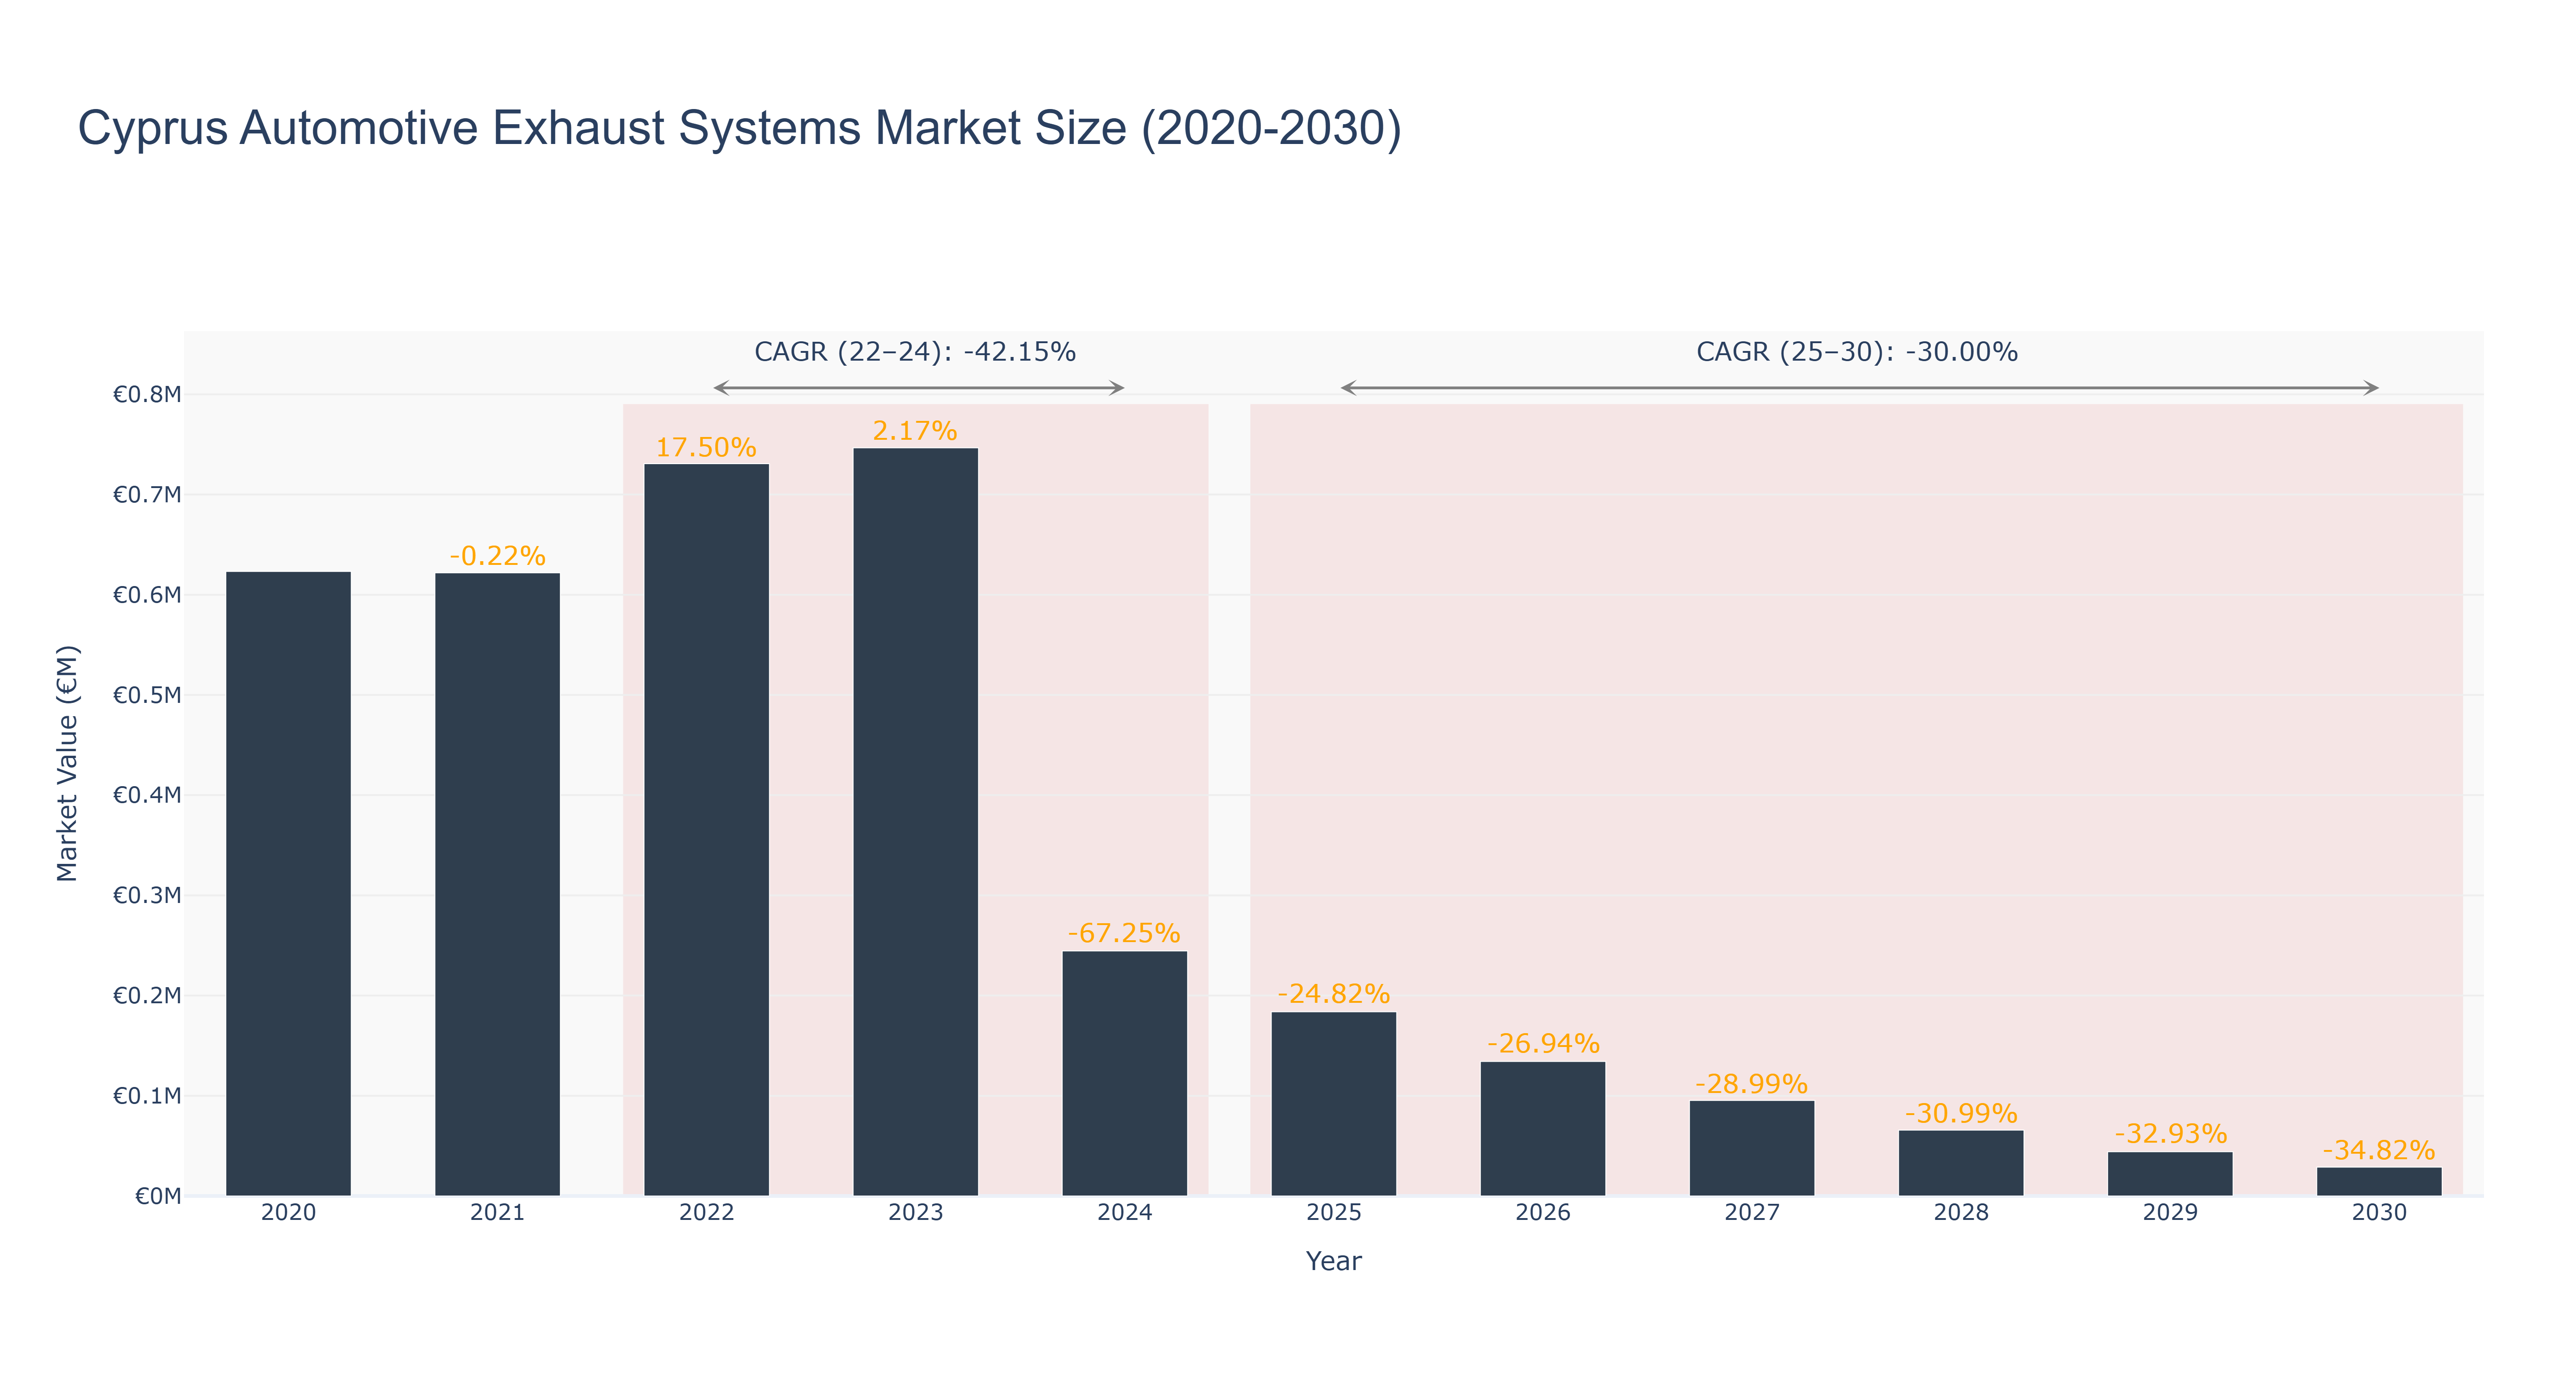The image size is (2576, 1380).
Task: Select the 2021 market value bar
Action: [497, 885]
